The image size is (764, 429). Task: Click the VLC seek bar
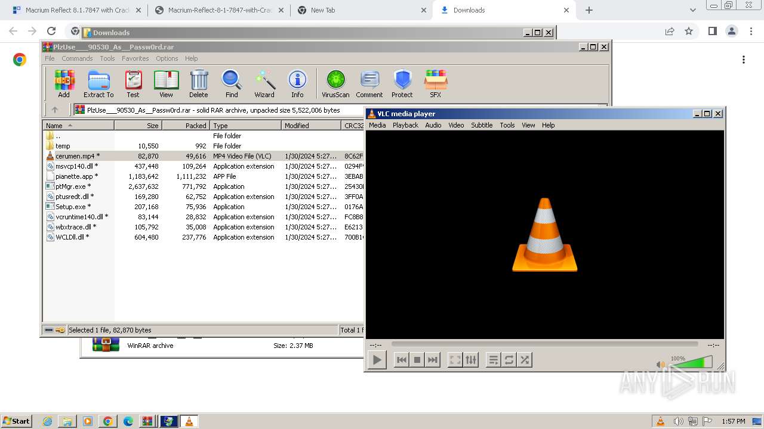(x=544, y=344)
